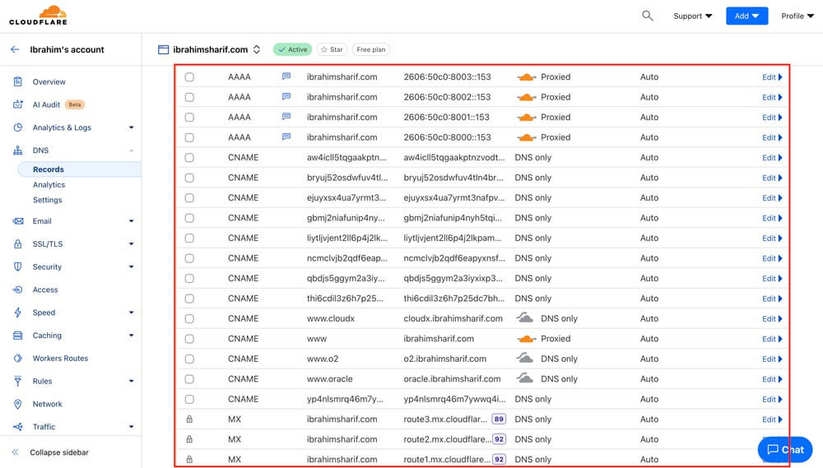Click priority badge 89 on route3.mx
Screen dimensions: 823x468
click(499, 419)
